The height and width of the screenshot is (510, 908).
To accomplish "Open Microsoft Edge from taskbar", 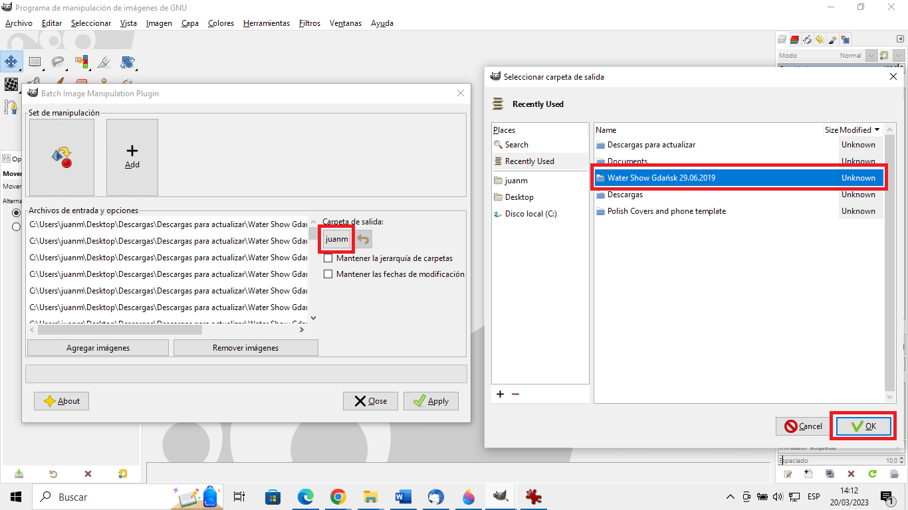I will tap(306, 497).
